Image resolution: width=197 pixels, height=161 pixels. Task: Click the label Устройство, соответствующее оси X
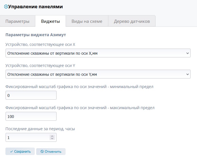tap(40, 44)
